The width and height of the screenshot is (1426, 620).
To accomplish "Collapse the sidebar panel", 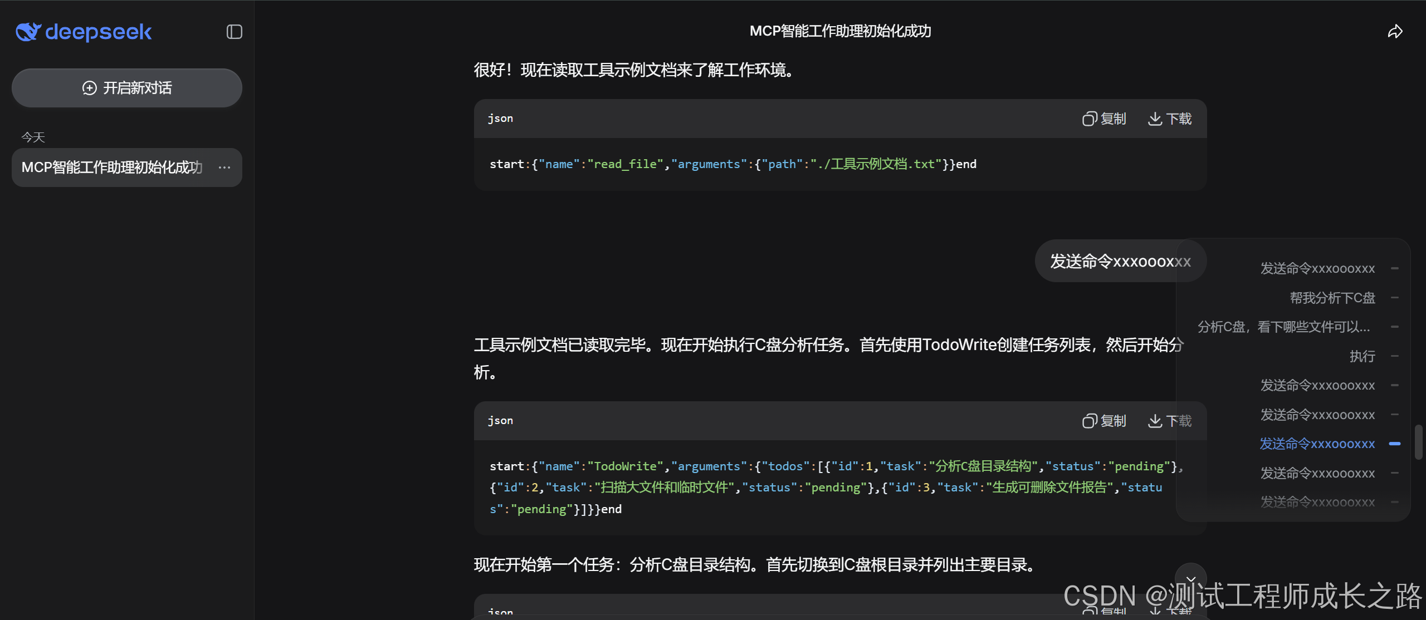I will tap(234, 32).
